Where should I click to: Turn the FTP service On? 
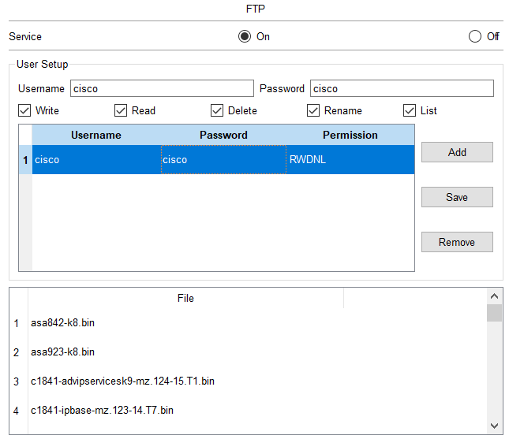[x=245, y=36]
